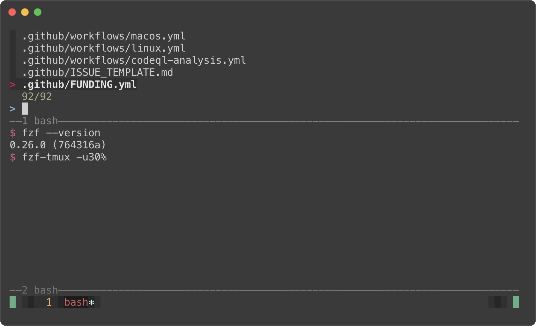536x326 pixels.
Task: Click the red pointer arrow beside FUNDING.yml
Action: coord(12,85)
